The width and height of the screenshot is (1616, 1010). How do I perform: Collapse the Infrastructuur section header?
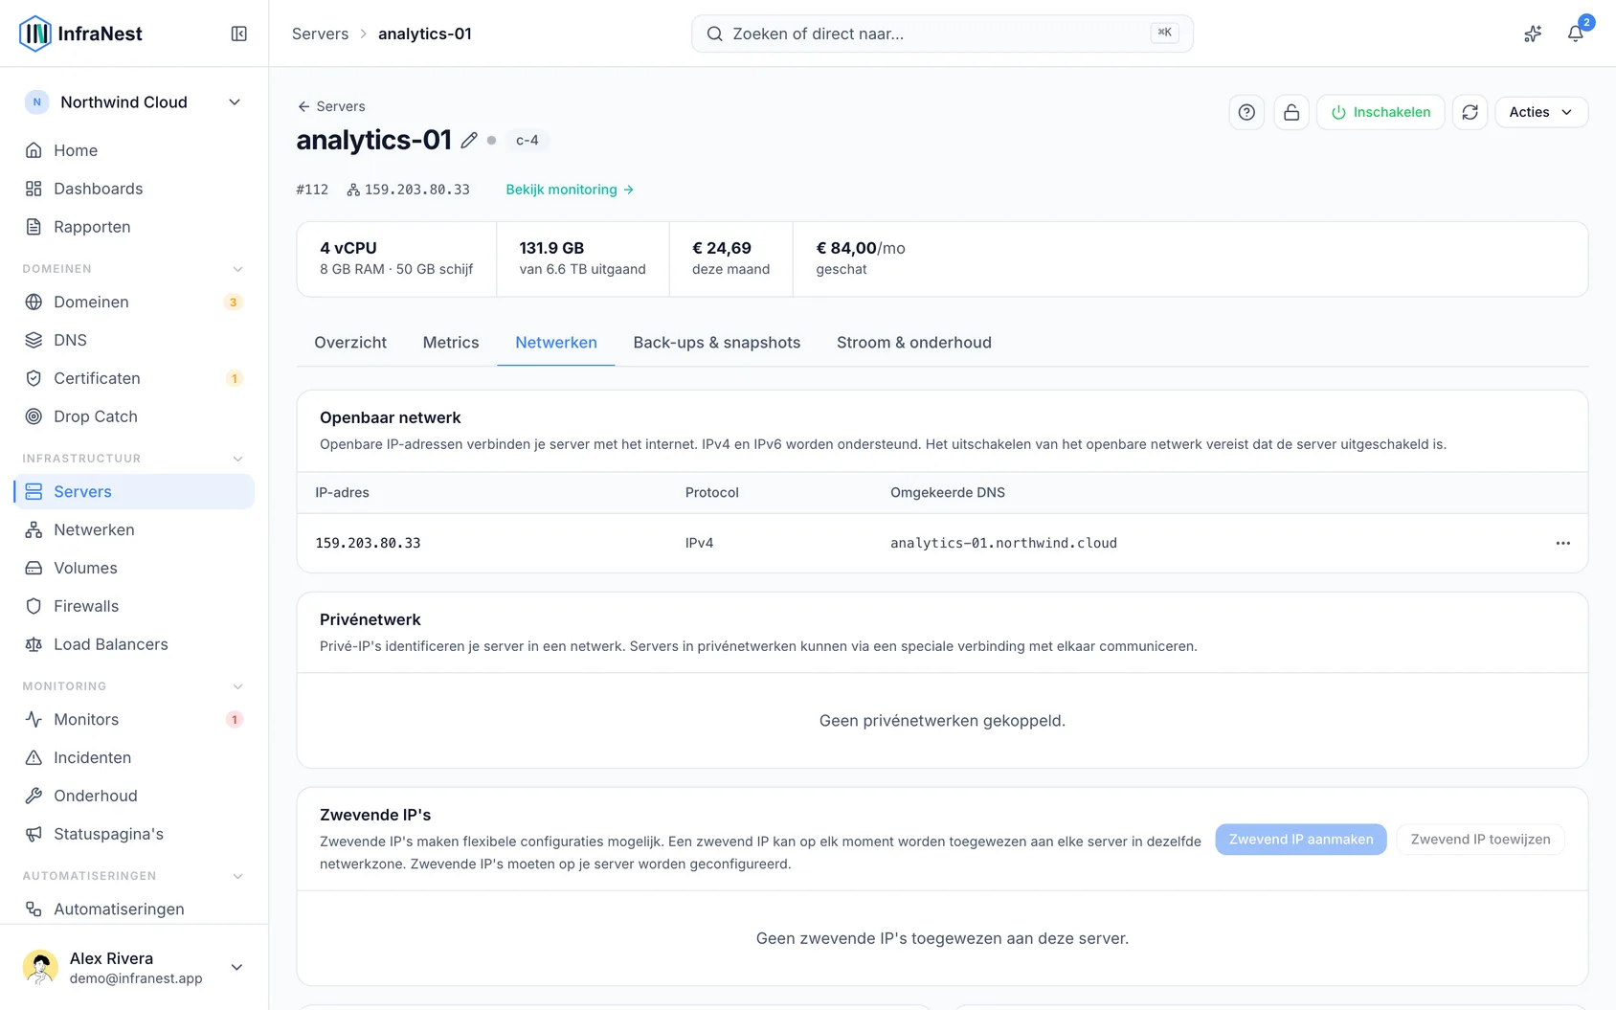coord(134,459)
